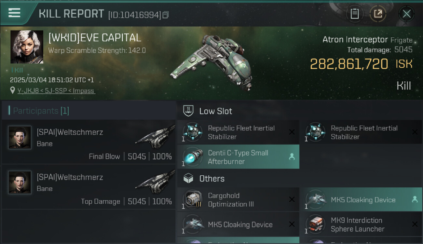Open the Y-JKJ8 < 5J-SSP < Impass location link
Viewport: 423px width, 244px height.
[56, 91]
